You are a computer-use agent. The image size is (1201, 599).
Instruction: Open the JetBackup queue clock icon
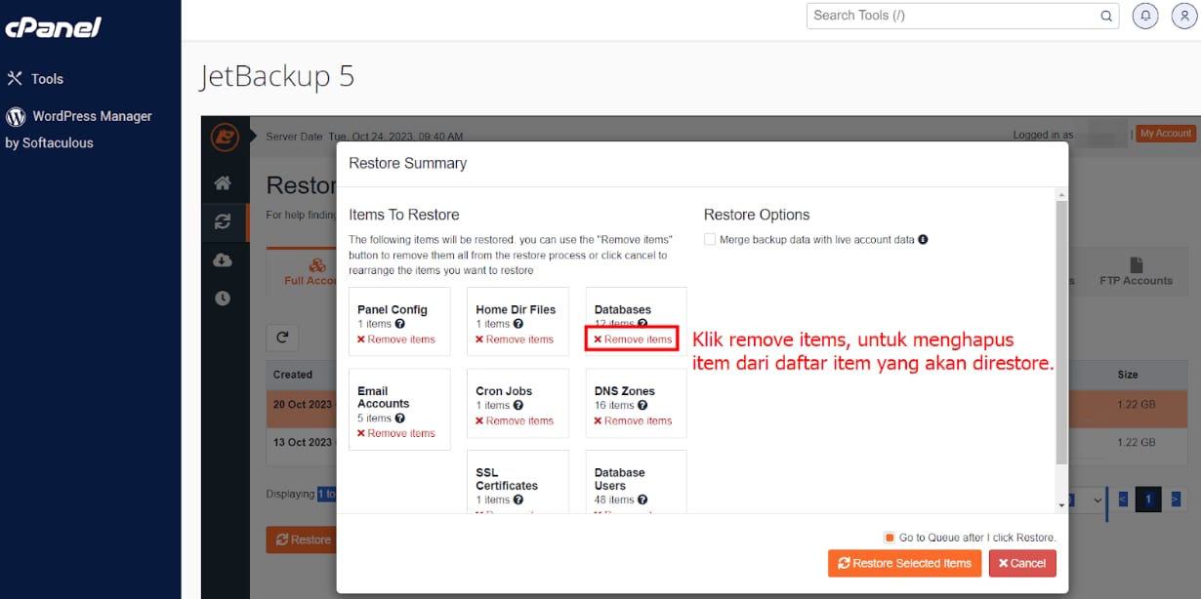pyautogui.click(x=224, y=298)
